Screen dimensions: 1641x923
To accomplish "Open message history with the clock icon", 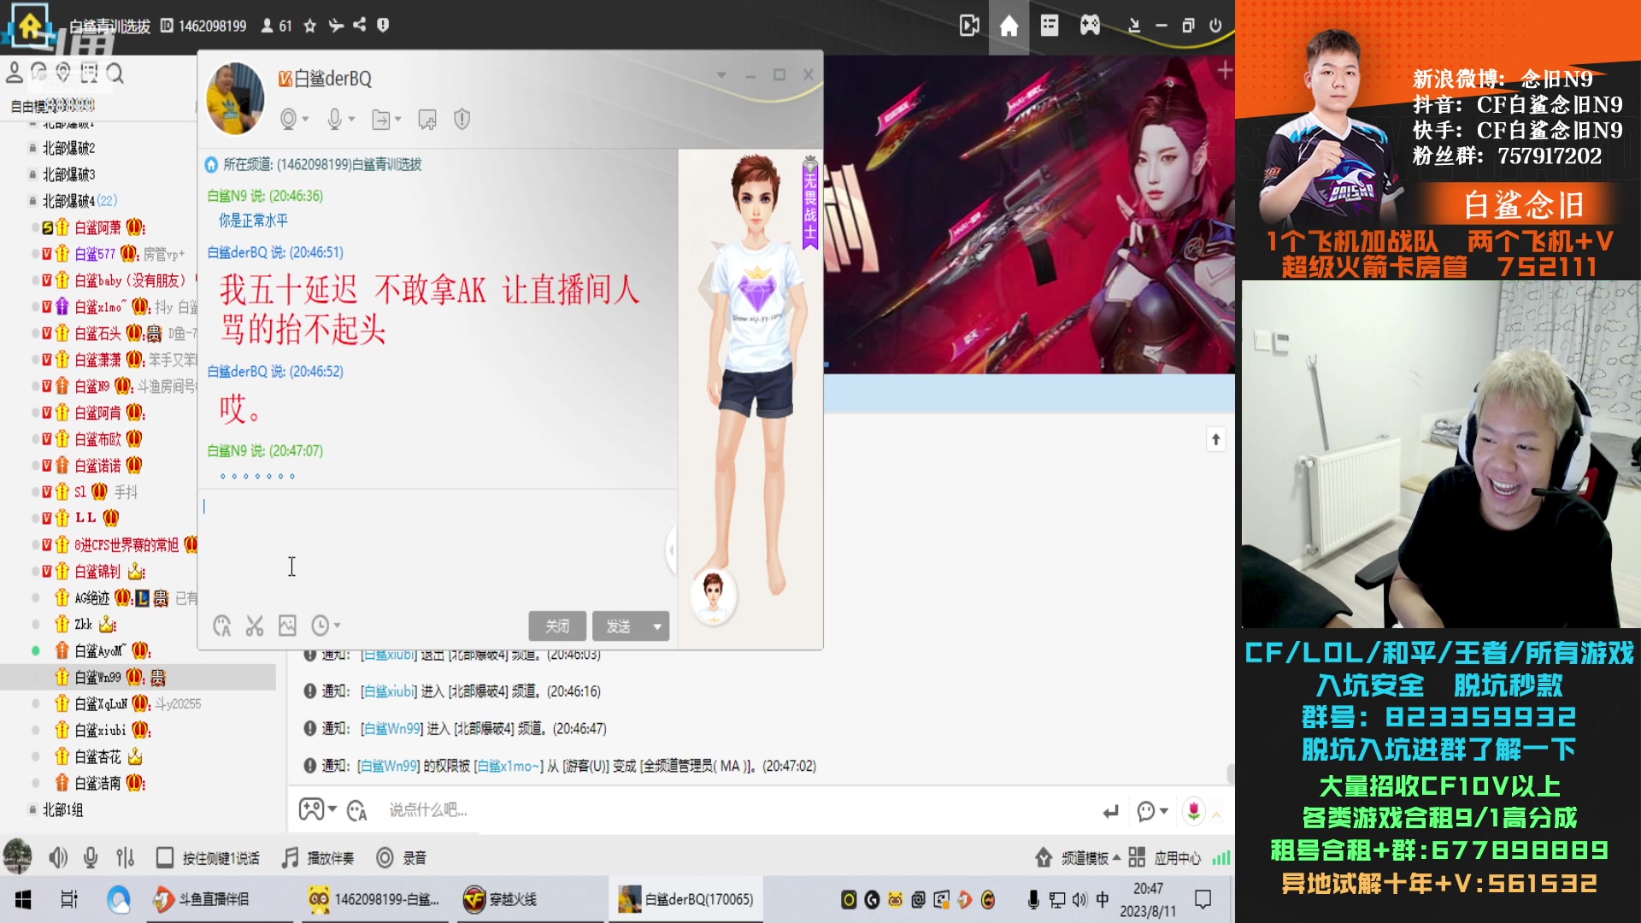I will 321,626.
